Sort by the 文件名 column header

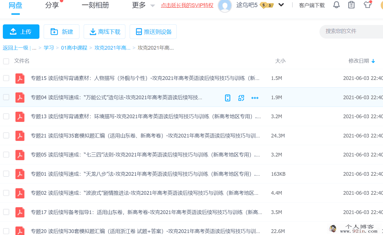(x=22, y=61)
